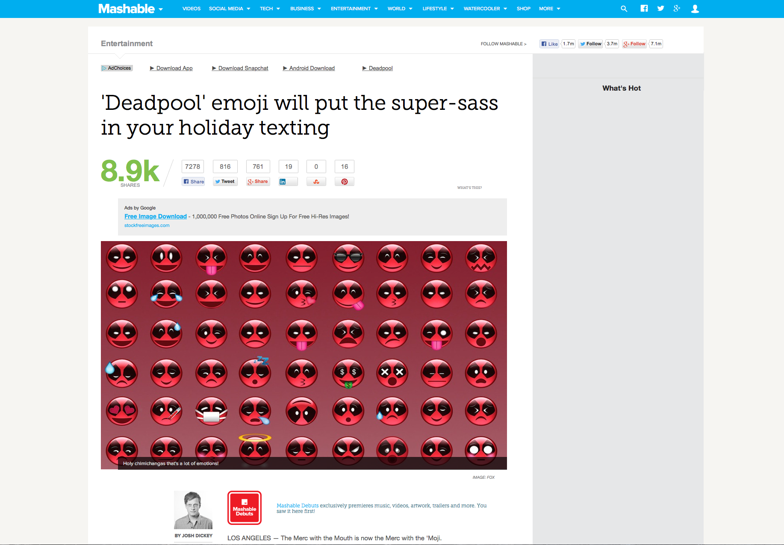Follow Mashable on Google Plus
Viewport: 784px width, 545px height.
634,44
